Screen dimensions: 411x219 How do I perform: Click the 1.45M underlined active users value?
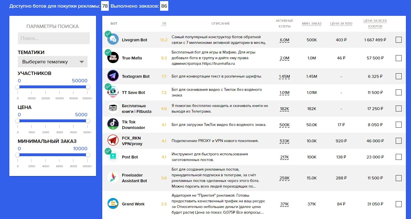[x=284, y=76]
